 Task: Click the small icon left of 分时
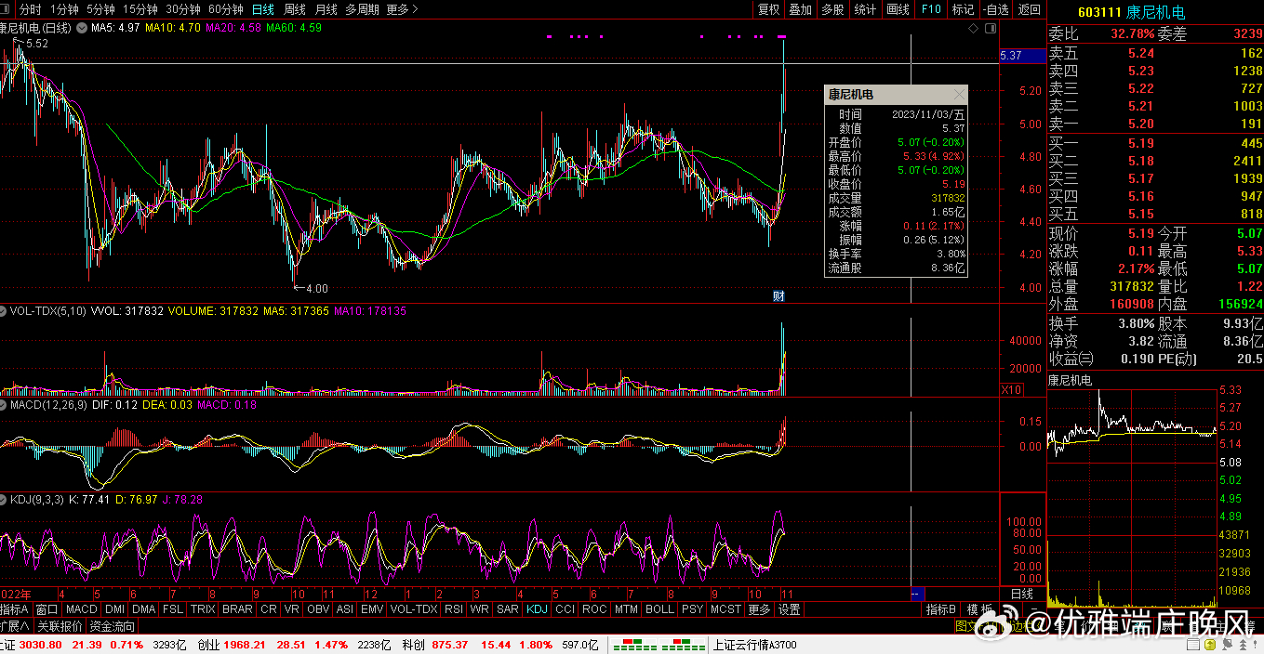[x=7, y=9]
